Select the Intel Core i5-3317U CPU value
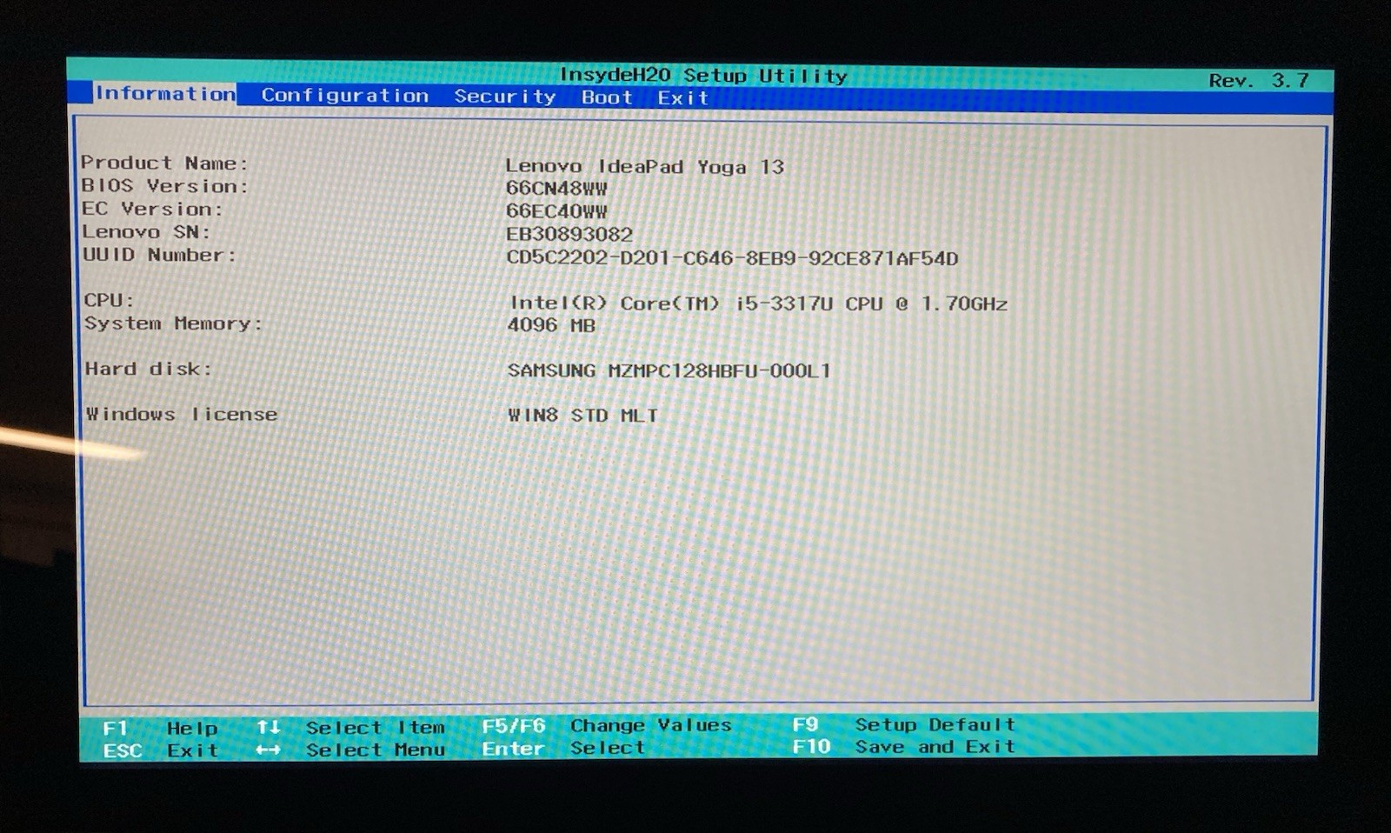Viewport: 1391px width, 833px height. tap(758, 303)
